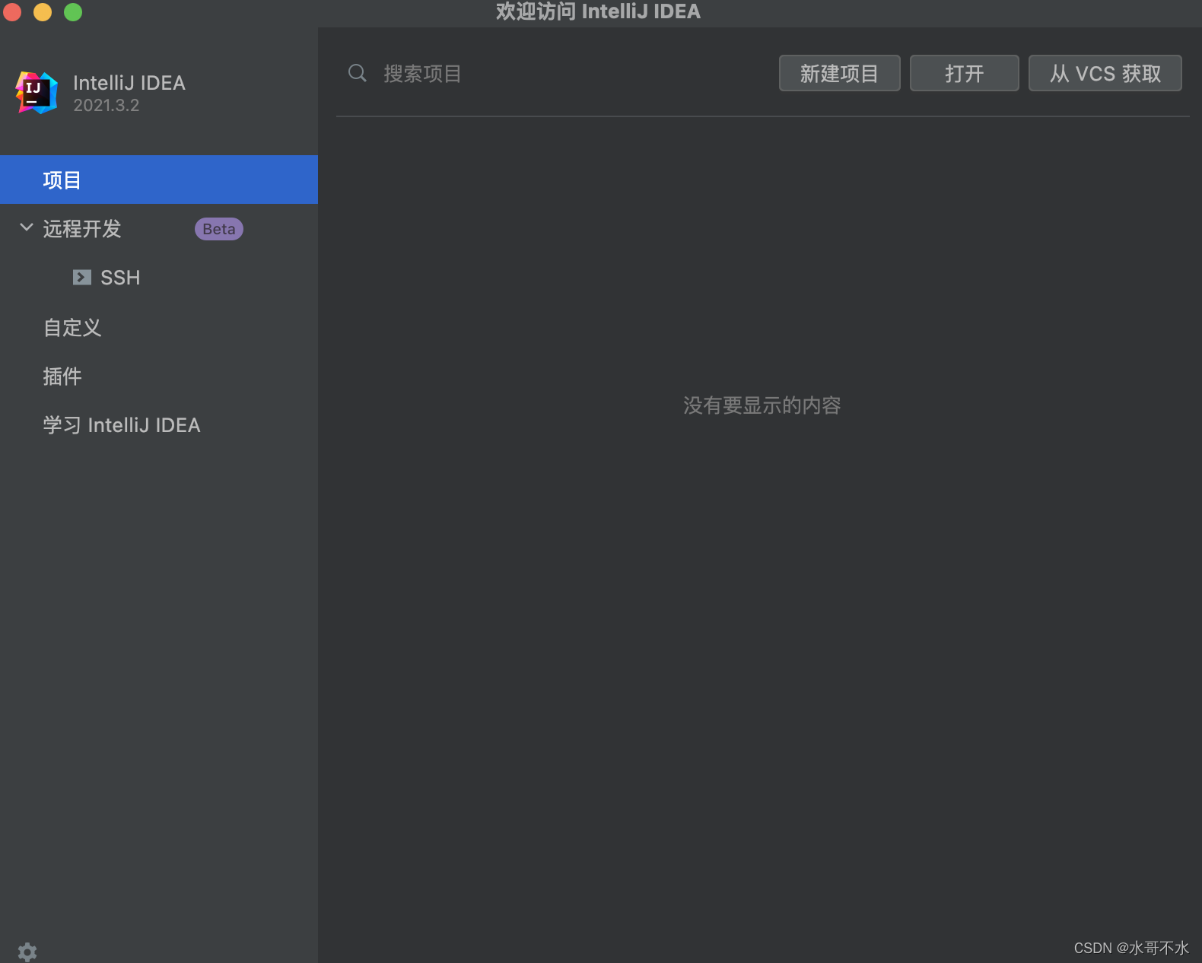Minimize the welcome window
Screen dimensions: 1202x963
[x=43, y=11]
